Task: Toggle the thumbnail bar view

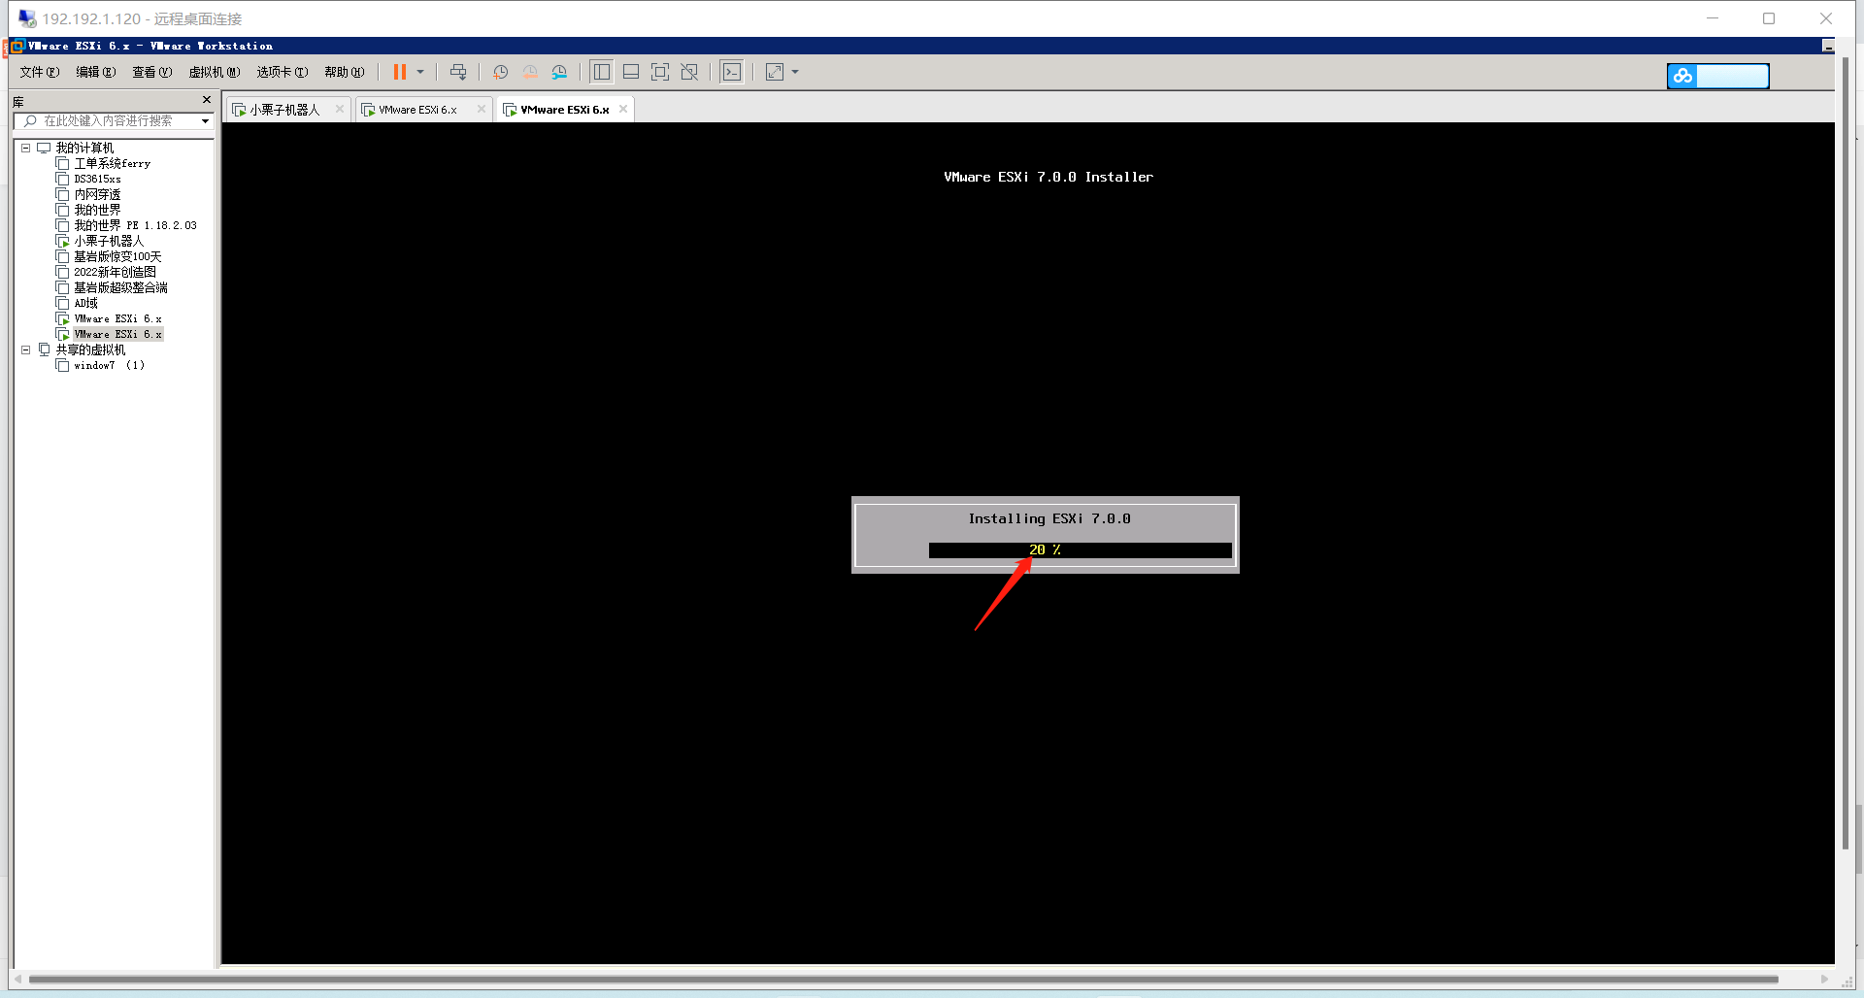Action: tap(631, 72)
